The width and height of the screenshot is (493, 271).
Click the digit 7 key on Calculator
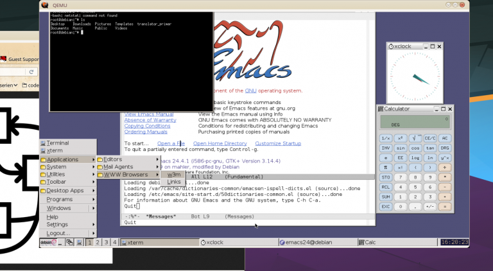point(401,177)
